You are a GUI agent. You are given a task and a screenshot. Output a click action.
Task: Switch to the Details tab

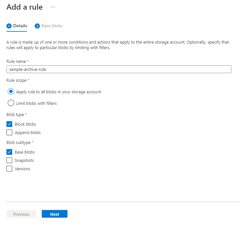[x=20, y=26]
